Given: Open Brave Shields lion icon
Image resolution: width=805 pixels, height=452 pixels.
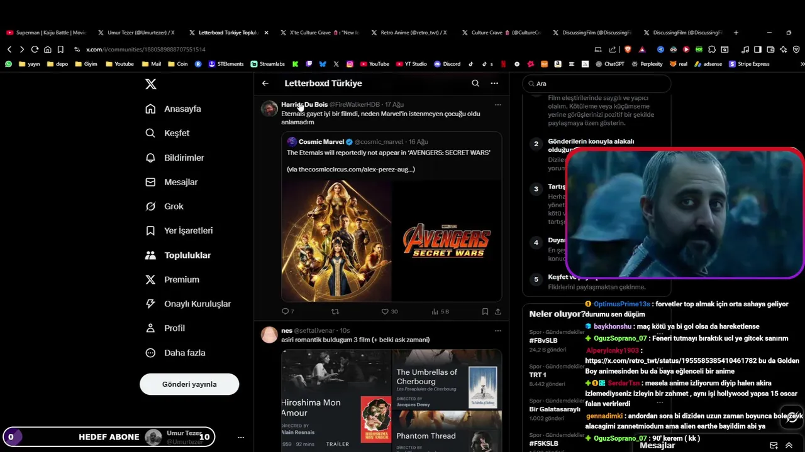Looking at the screenshot, I should [627, 49].
